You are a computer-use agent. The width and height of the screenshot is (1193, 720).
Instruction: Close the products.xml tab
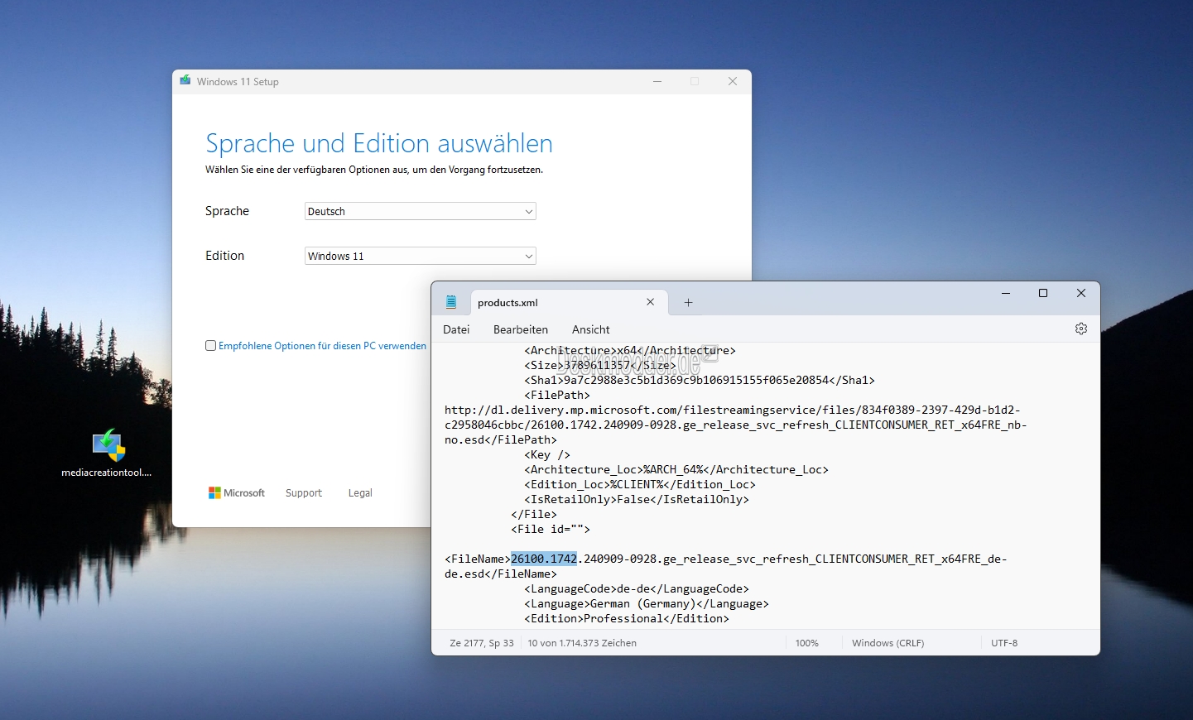point(651,302)
